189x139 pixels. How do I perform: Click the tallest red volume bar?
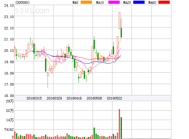[x=120, y=124]
